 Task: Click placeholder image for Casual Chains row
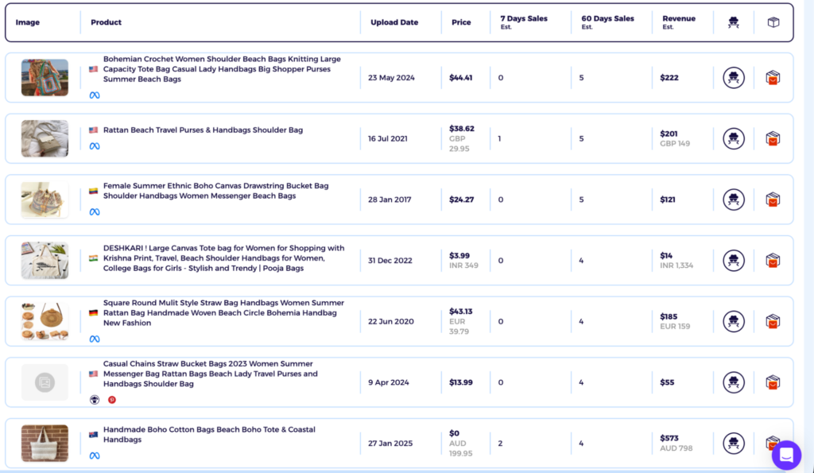(x=45, y=382)
